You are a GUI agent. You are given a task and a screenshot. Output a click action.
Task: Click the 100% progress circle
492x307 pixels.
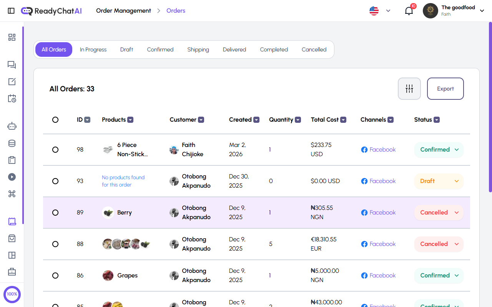coord(12,294)
